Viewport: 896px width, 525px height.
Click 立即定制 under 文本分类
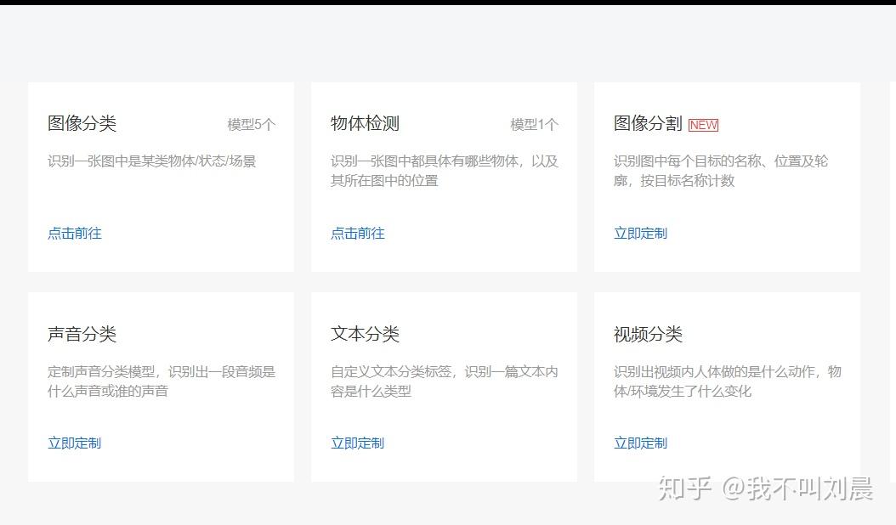pos(358,443)
